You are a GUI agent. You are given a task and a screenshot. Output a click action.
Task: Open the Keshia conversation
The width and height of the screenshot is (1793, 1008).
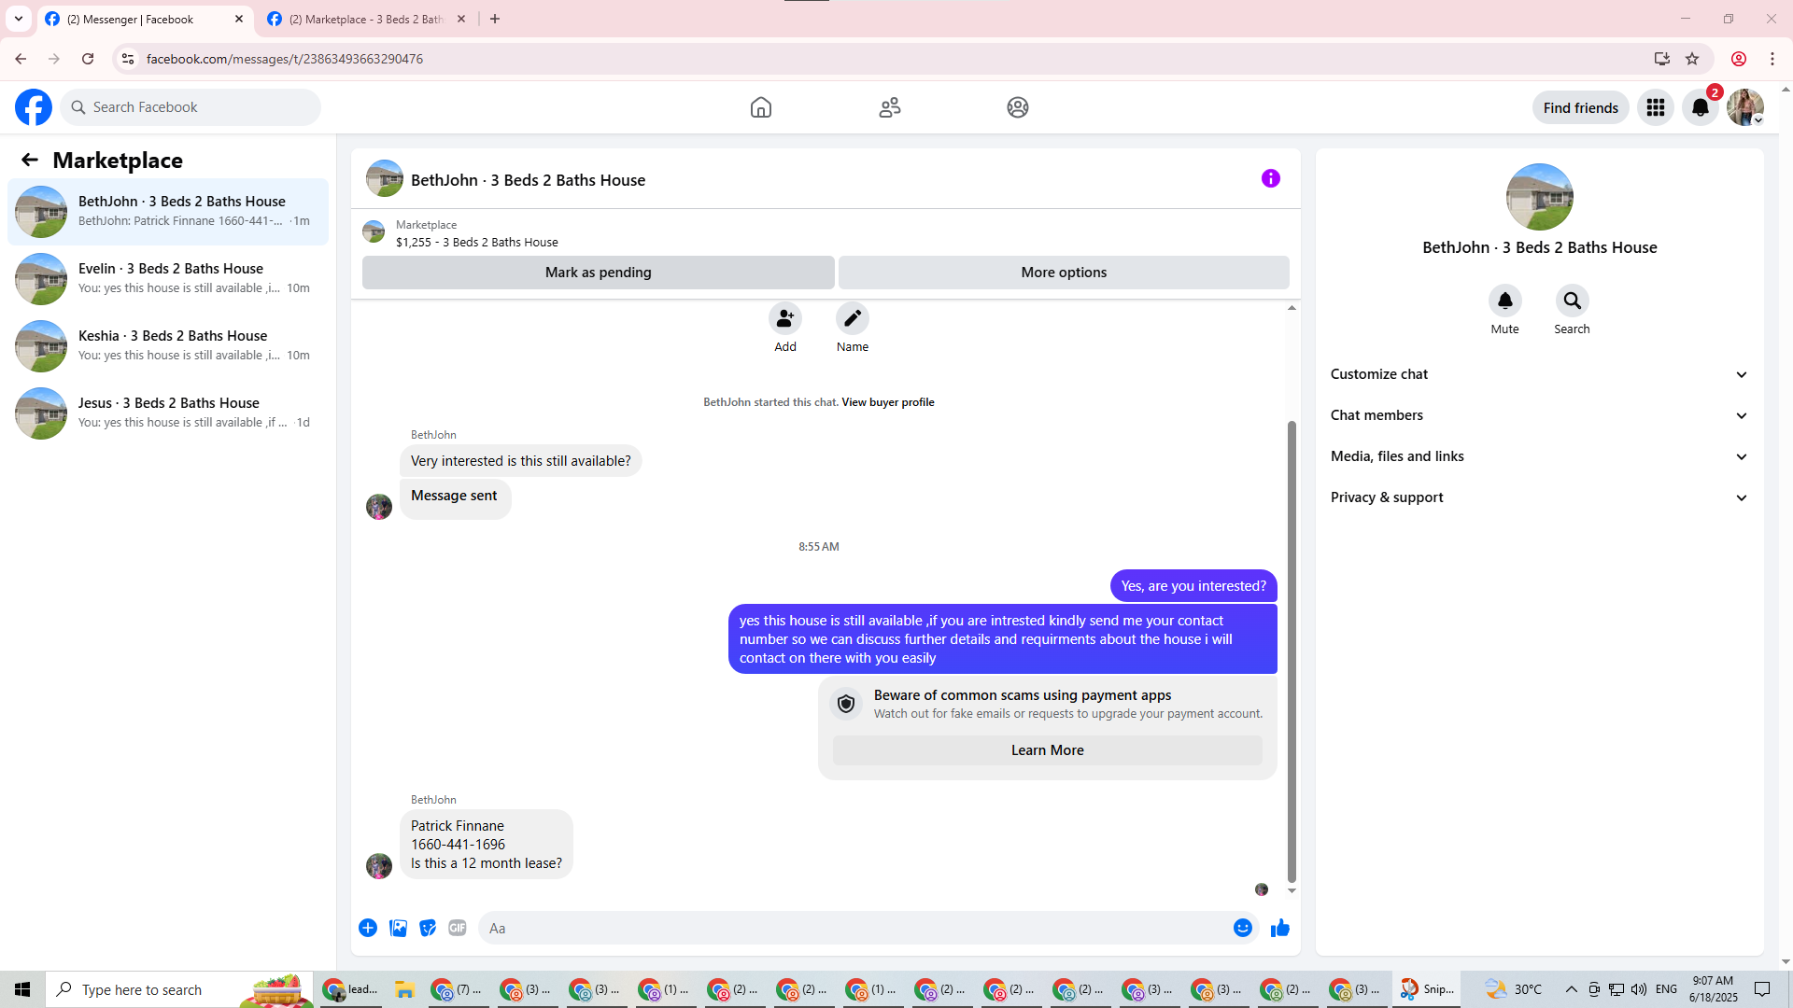tap(168, 346)
